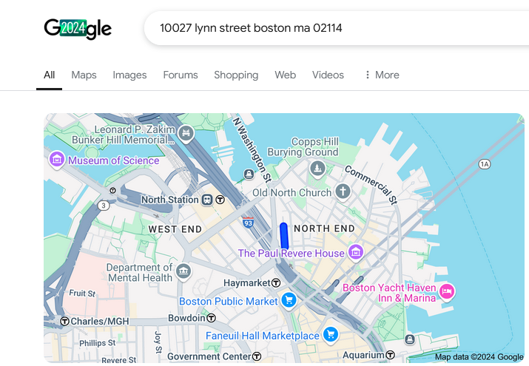Click the Boston Public Market label
Image resolution: width=529 pixels, height=366 pixels.
tap(229, 301)
